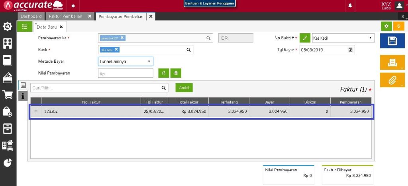Click the No. Faktur column header
Screen dimensions: 408x186
point(91,102)
